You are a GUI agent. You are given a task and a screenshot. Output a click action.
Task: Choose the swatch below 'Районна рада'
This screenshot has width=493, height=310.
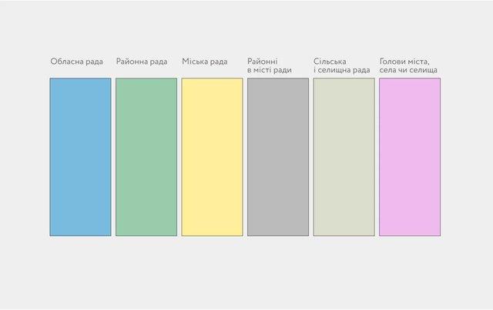146,157
